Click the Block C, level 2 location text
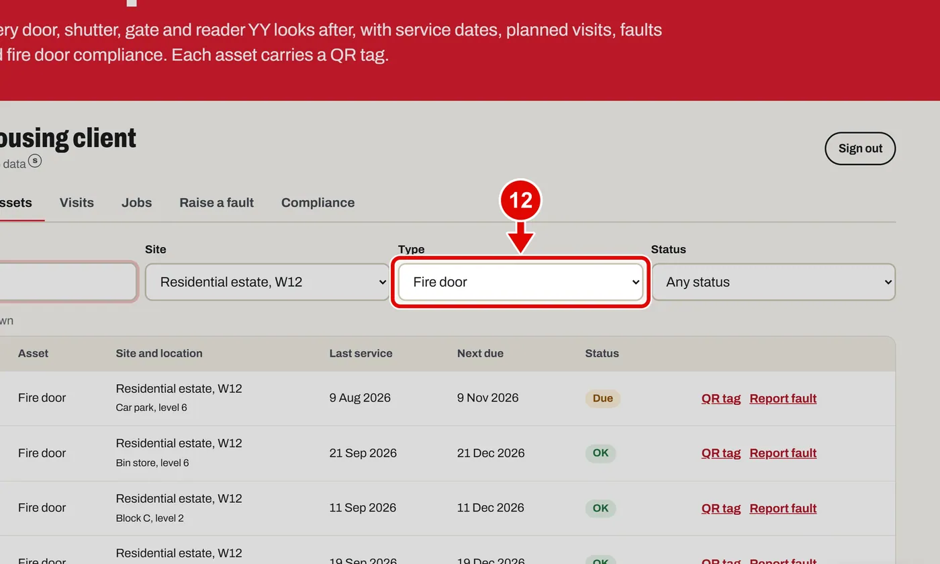The width and height of the screenshot is (940, 564). click(150, 518)
